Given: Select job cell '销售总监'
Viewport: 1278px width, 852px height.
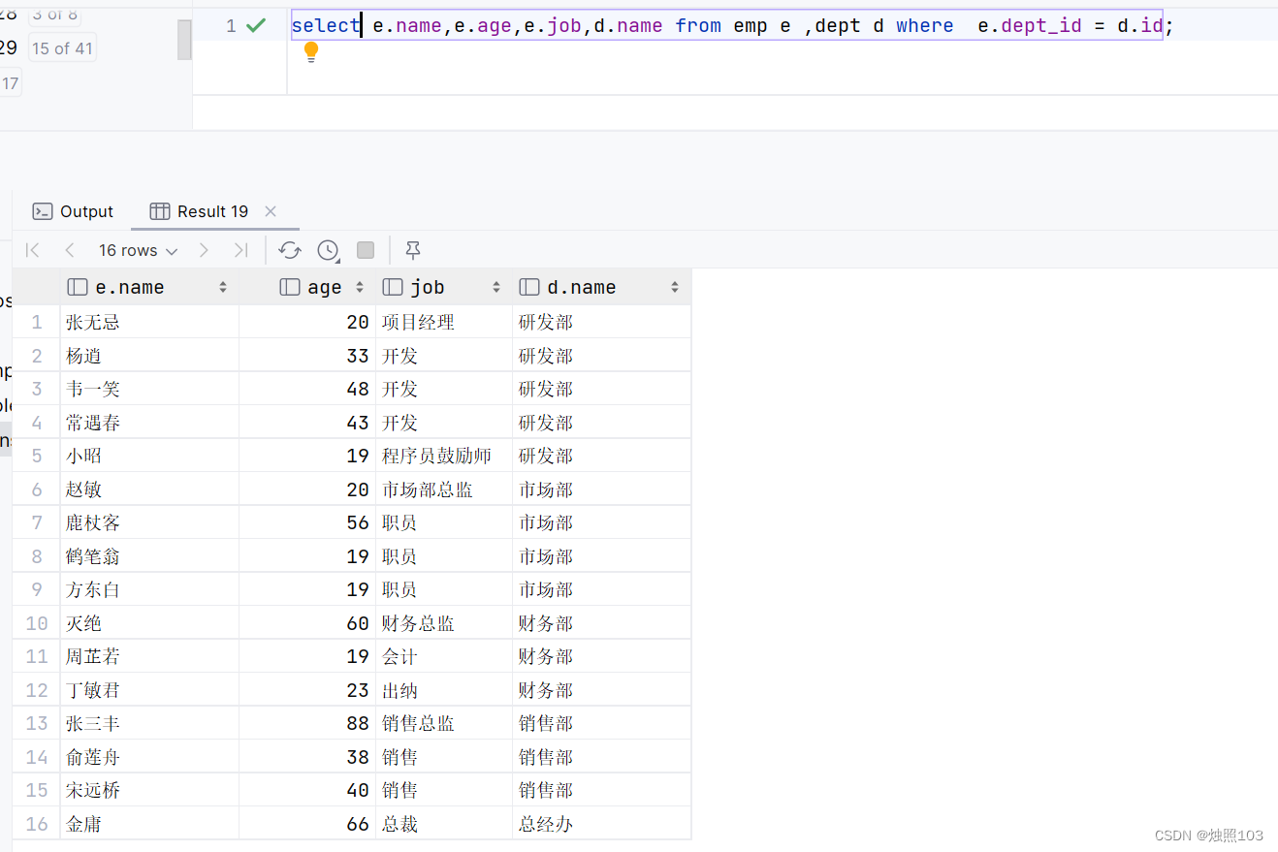Looking at the screenshot, I should pyautogui.click(x=444, y=723).
